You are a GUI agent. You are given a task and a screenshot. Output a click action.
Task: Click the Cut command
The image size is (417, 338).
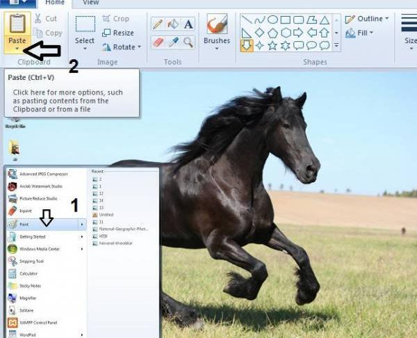point(45,19)
